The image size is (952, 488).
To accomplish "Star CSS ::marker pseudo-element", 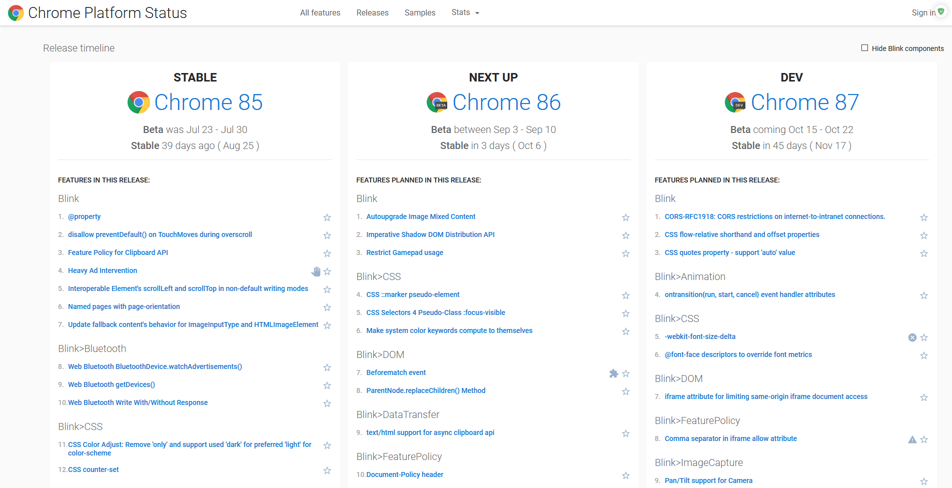I will pos(625,295).
